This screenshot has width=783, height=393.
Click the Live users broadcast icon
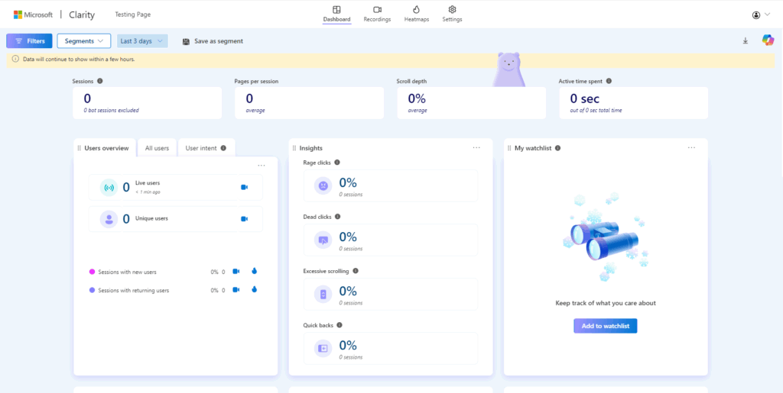point(109,188)
